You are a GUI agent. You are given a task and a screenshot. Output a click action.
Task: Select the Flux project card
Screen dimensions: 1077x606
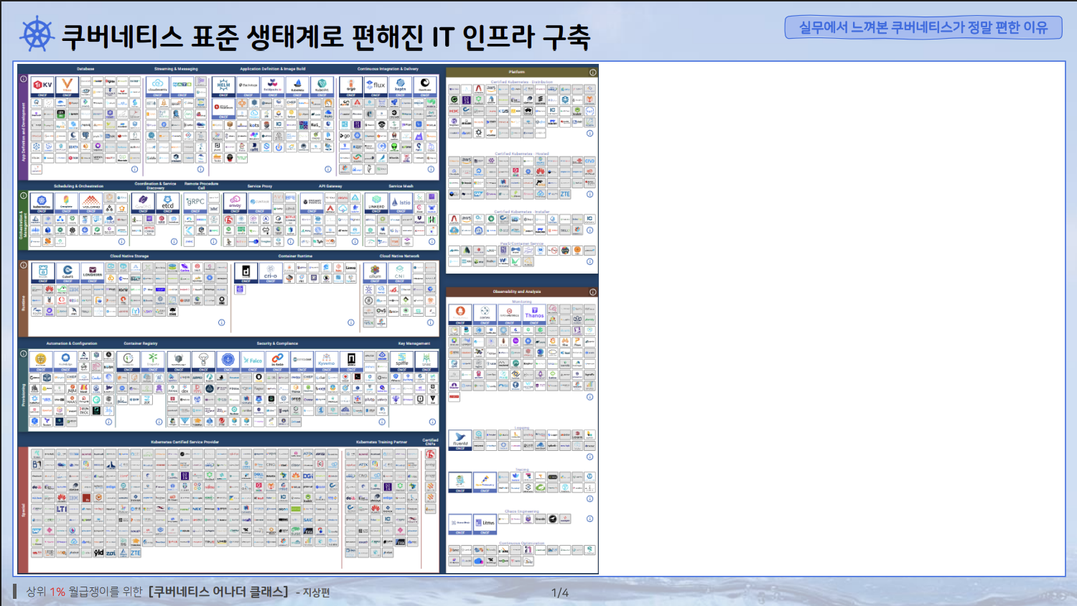376,86
